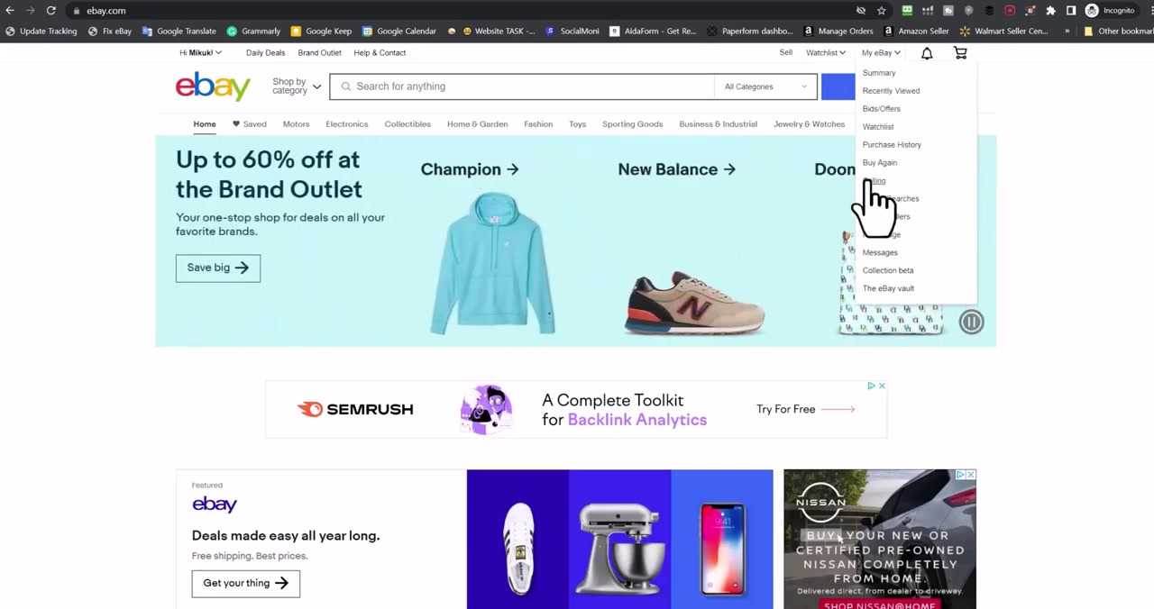Go to the Home & Garden tab
1154x609 pixels.
(x=477, y=124)
